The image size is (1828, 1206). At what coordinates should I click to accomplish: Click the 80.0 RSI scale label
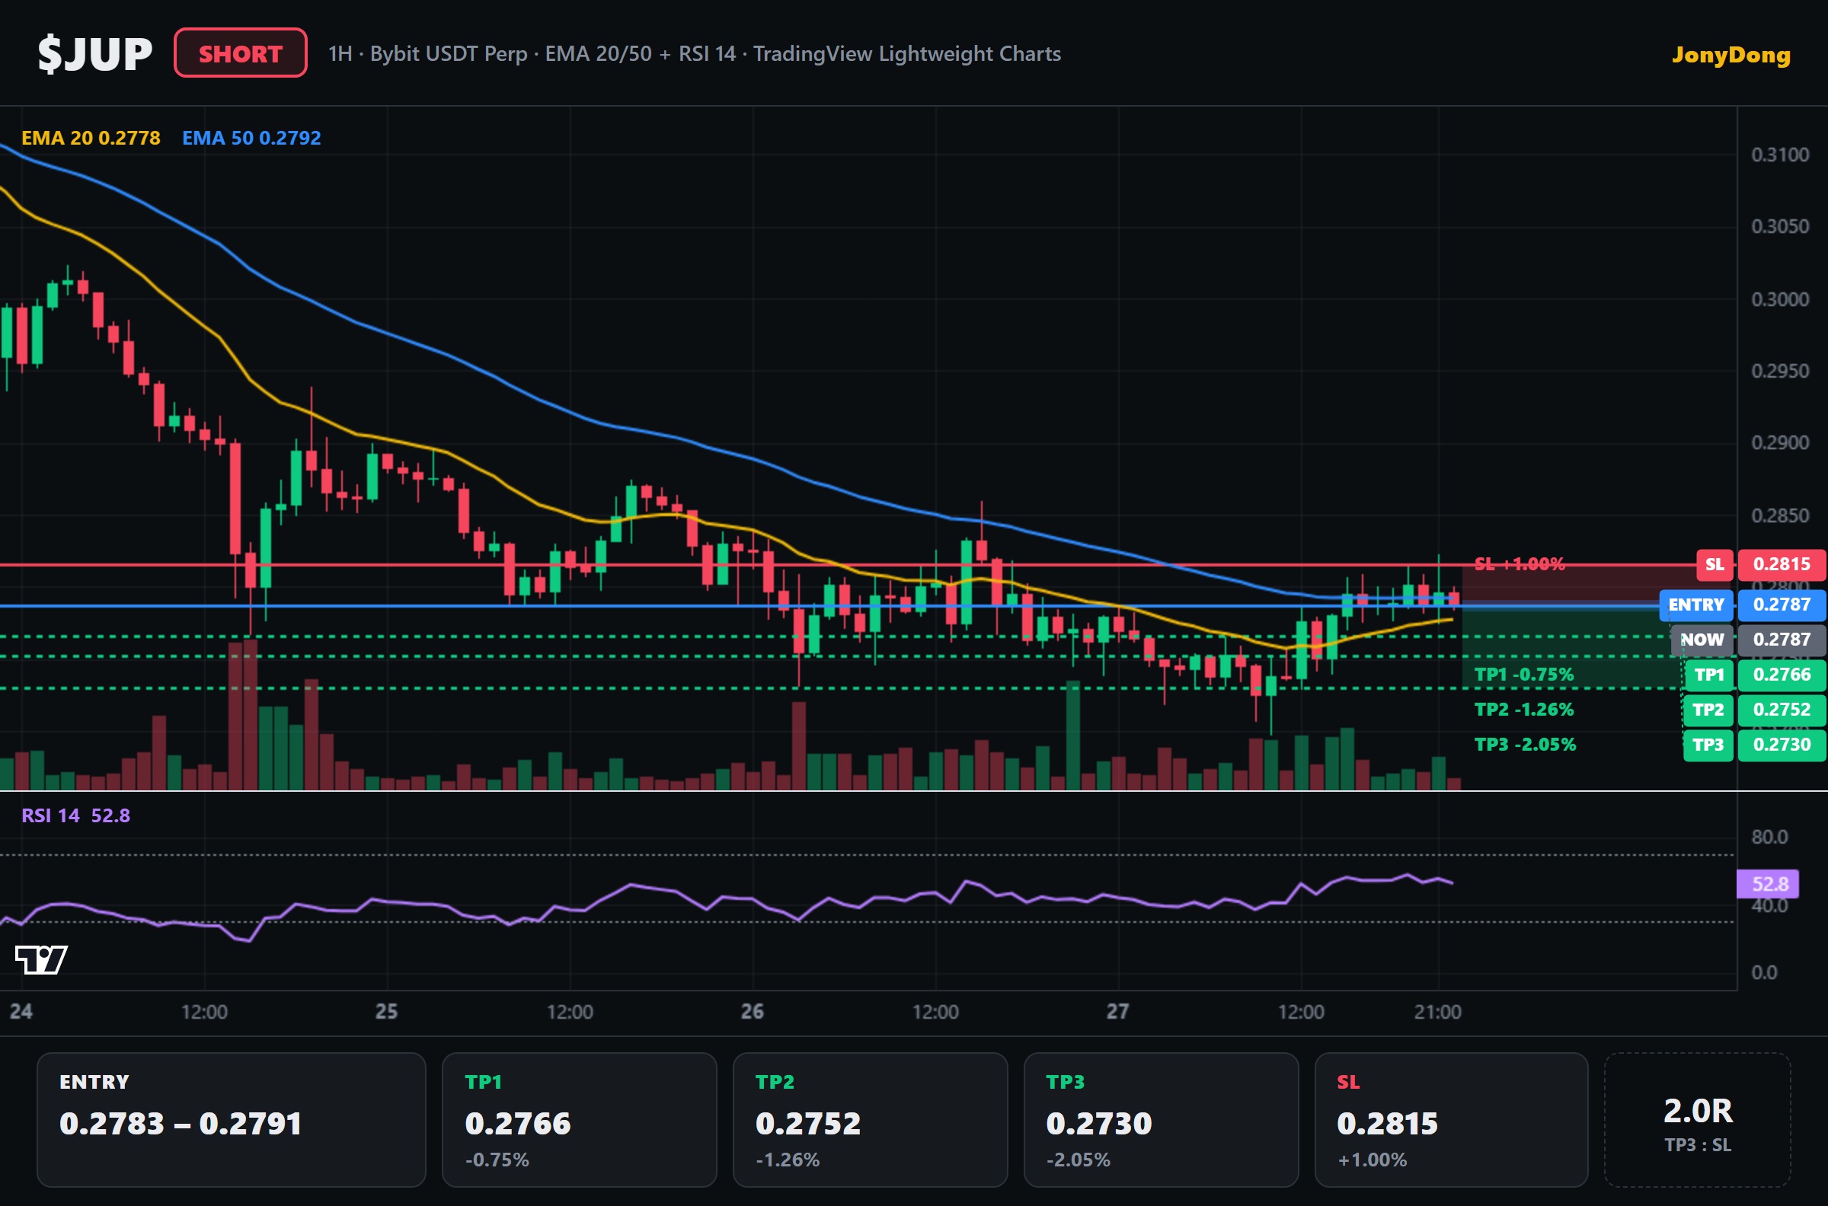(x=1769, y=837)
